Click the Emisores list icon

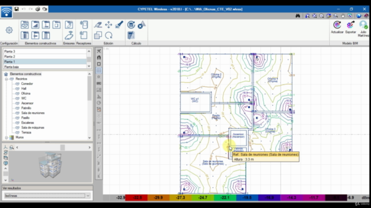(69, 25)
